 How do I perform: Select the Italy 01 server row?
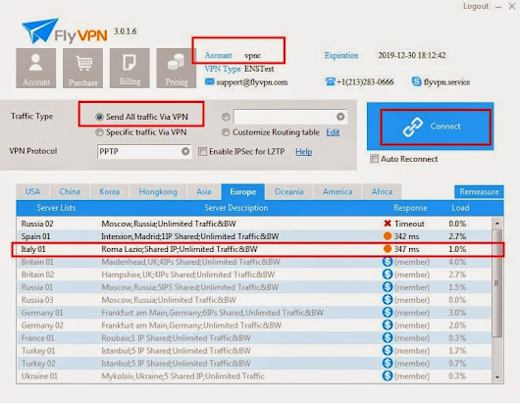click(x=254, y=249)
